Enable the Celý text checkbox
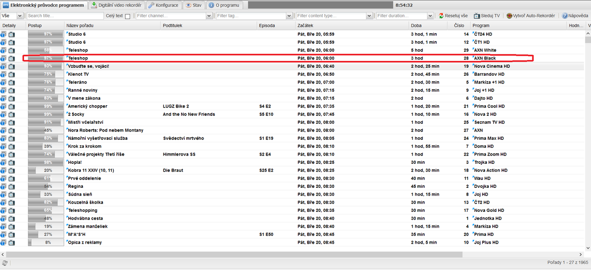591x270 pixels. (128, 16)
